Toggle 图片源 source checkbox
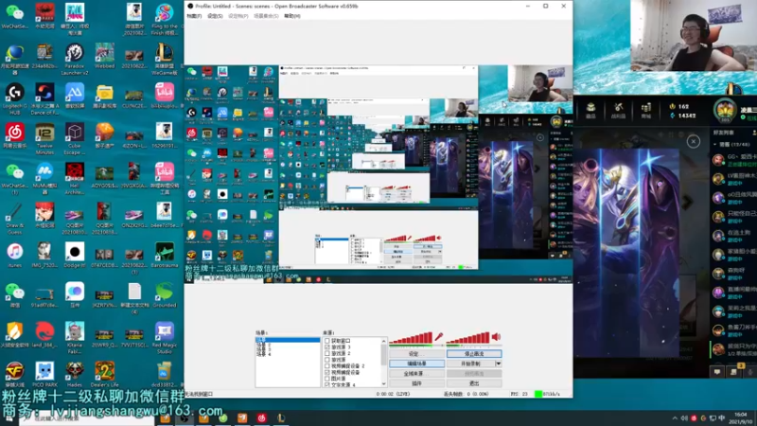This screenshot has width=757, height=426. 326,379
